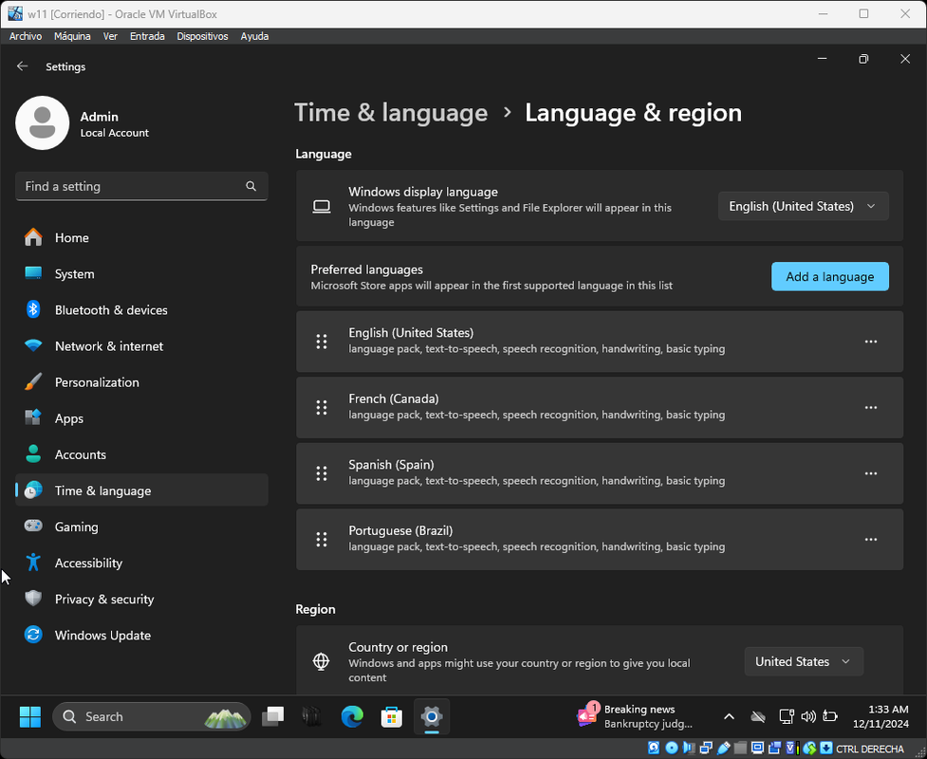This screenshot has width=927, height=759.
Task: Click VirtualBox network adapter status icon
Action: 706,748
